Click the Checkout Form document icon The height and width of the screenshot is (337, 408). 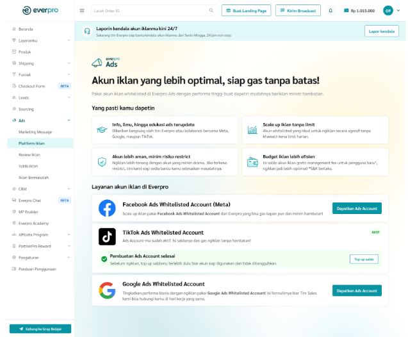click(x=14, y=86)
